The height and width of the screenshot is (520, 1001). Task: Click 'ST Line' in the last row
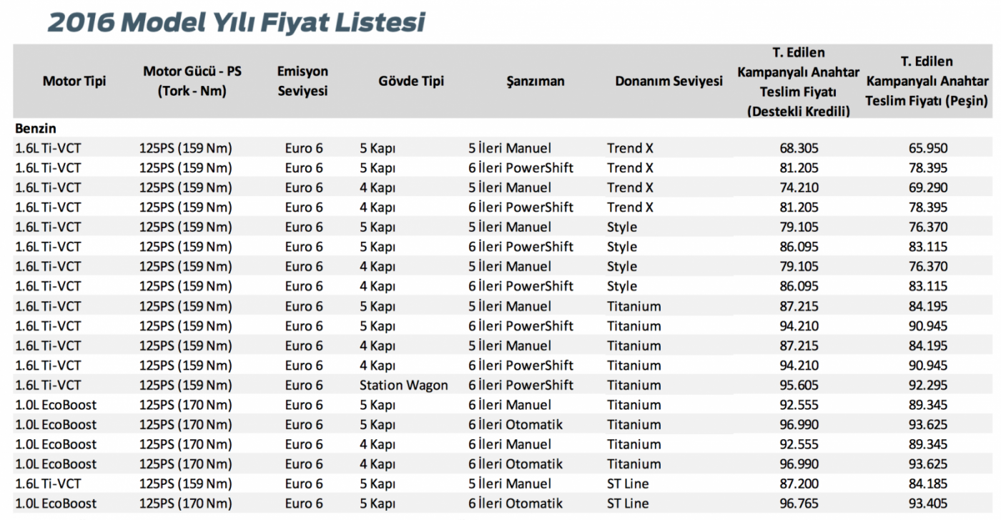pos(628,504)
